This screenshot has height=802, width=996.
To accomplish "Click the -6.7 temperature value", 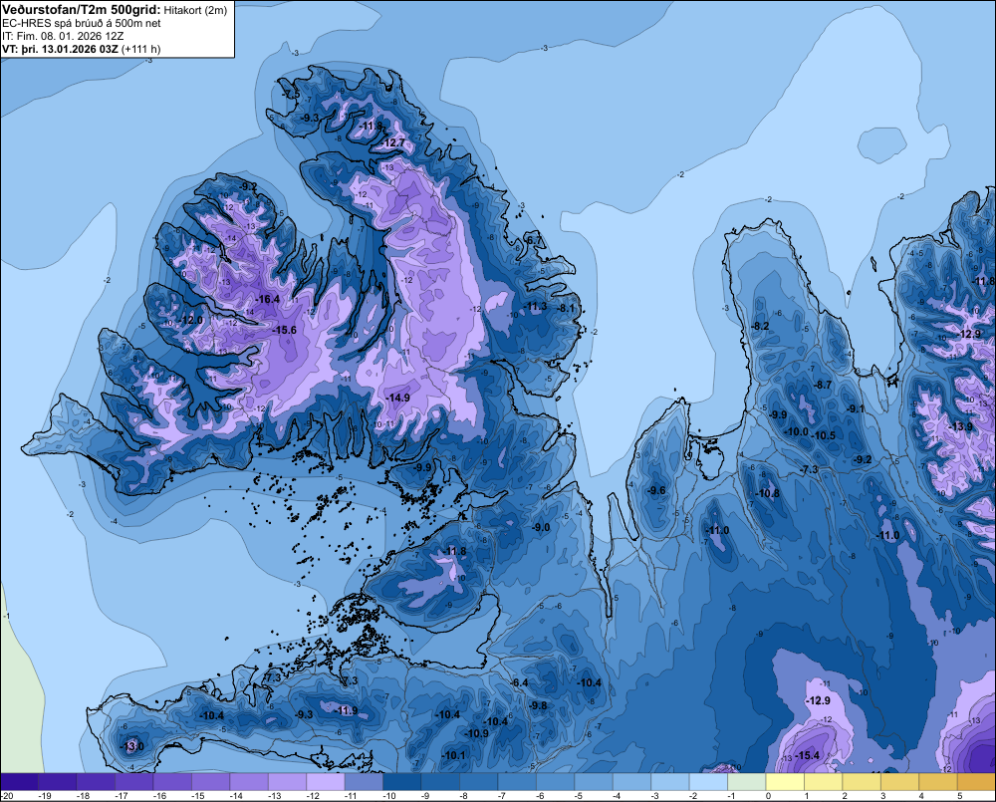I will point(535,239).
